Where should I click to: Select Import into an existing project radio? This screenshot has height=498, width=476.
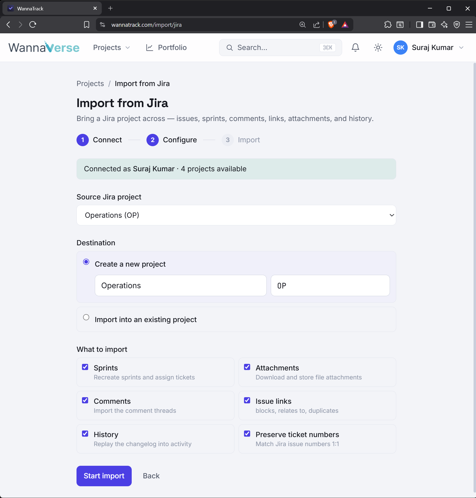(86, 317)
